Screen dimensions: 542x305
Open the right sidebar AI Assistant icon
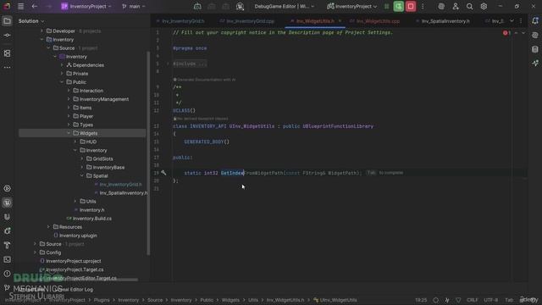pyautogui.click(x=535, y=35)
